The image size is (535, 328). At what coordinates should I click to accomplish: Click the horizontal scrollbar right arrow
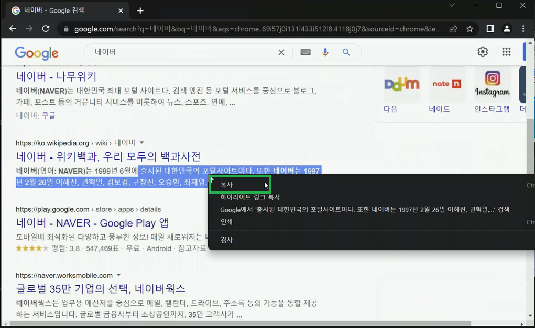[522, 324]
